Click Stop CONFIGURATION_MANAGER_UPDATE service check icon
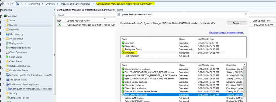This screenshot has width=276, height=102. tap(123, 72)
